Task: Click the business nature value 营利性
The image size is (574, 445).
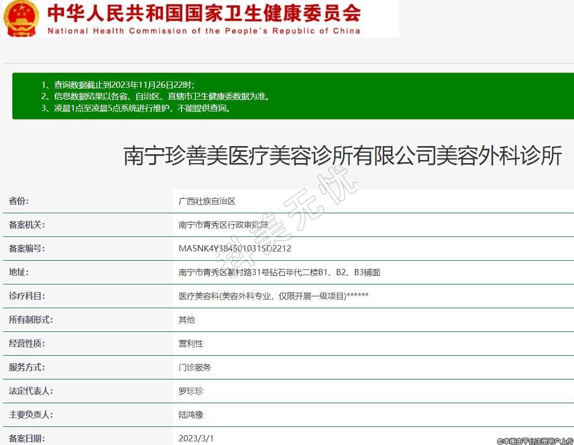Action: click(191, 343)
